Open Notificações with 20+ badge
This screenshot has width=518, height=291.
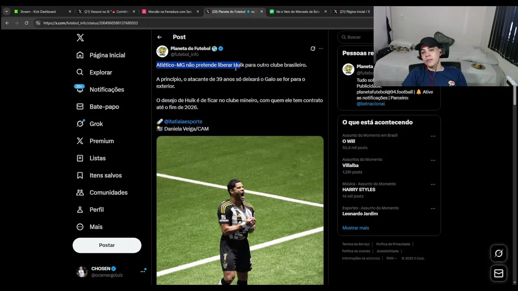pos(100,89)
